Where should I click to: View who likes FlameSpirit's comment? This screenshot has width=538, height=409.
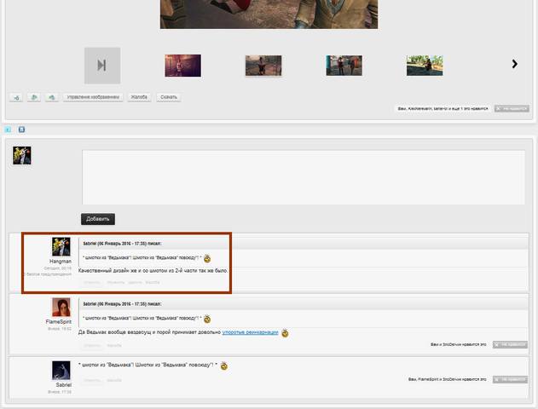459,344
